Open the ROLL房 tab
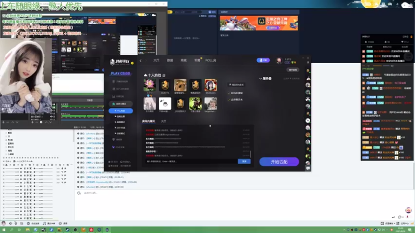The width and height of the screenshot is (415, 233). click(x=211, y=60)
